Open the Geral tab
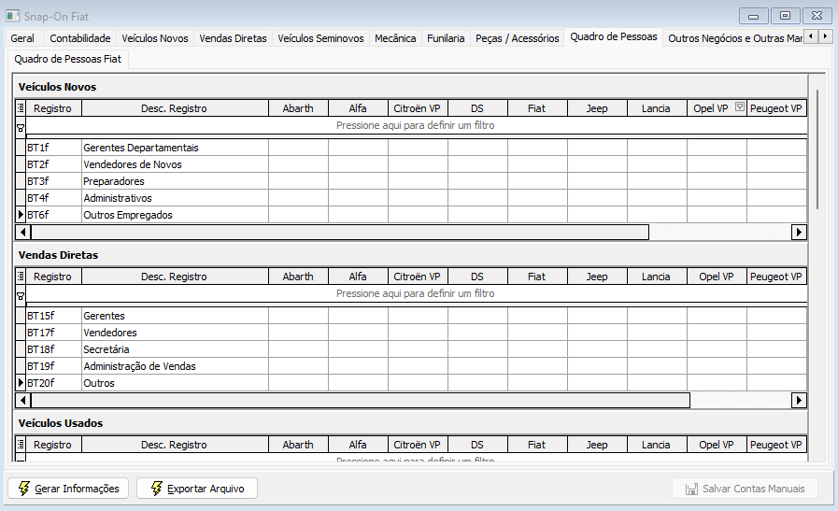Viewport: 838px width, 511px height. click(22, 38)
